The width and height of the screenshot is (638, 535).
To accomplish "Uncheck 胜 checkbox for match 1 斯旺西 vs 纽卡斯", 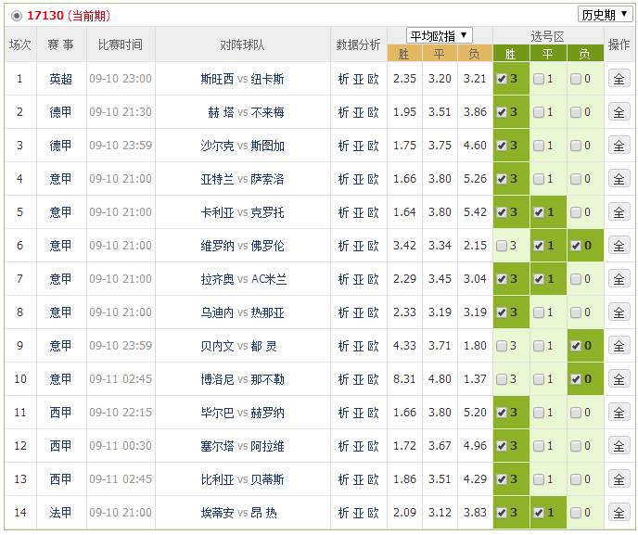I will 502,79.
